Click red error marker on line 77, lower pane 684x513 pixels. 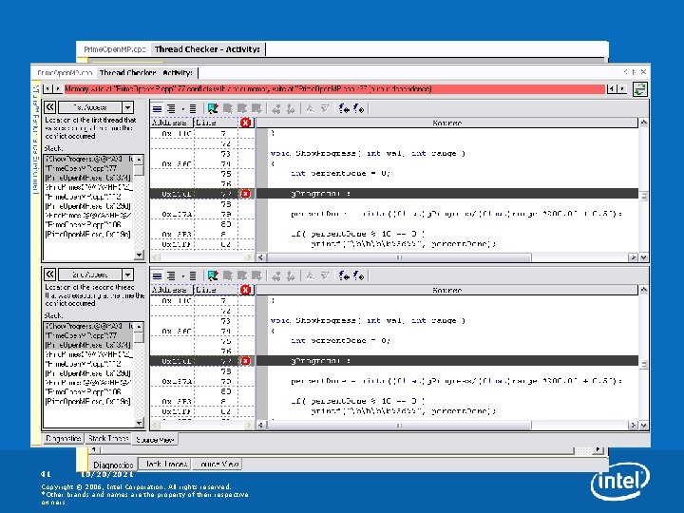[246, 361]
